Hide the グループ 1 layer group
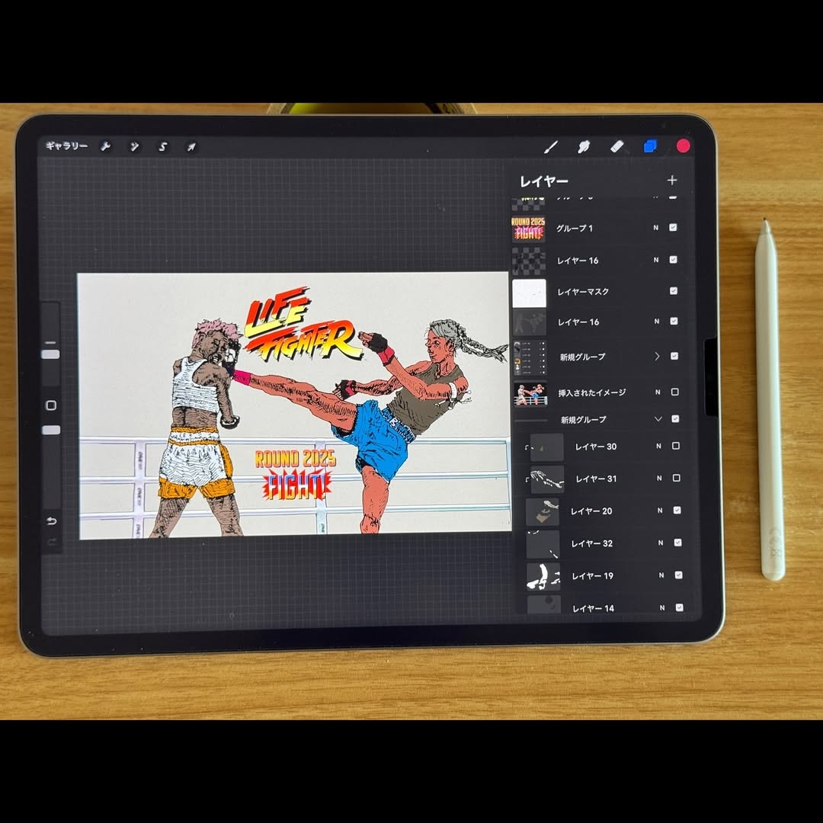 tap(673, 228)
